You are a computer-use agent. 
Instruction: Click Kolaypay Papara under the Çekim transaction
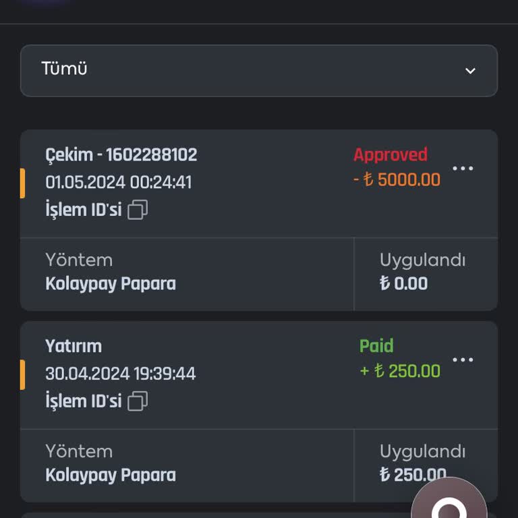point(111,284)
